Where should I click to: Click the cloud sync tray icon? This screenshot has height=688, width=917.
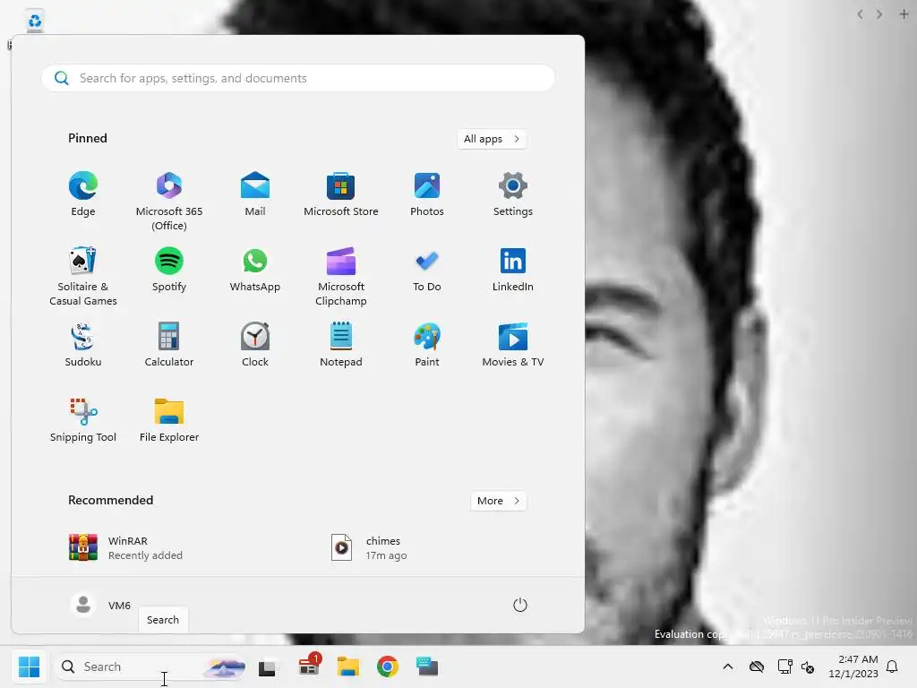pyautogui.click(x=757, y=666)
